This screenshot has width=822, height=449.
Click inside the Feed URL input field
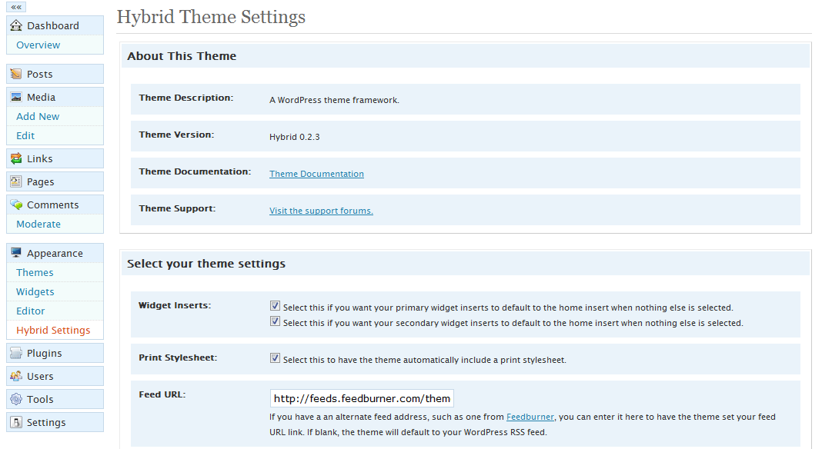(361, 397)
